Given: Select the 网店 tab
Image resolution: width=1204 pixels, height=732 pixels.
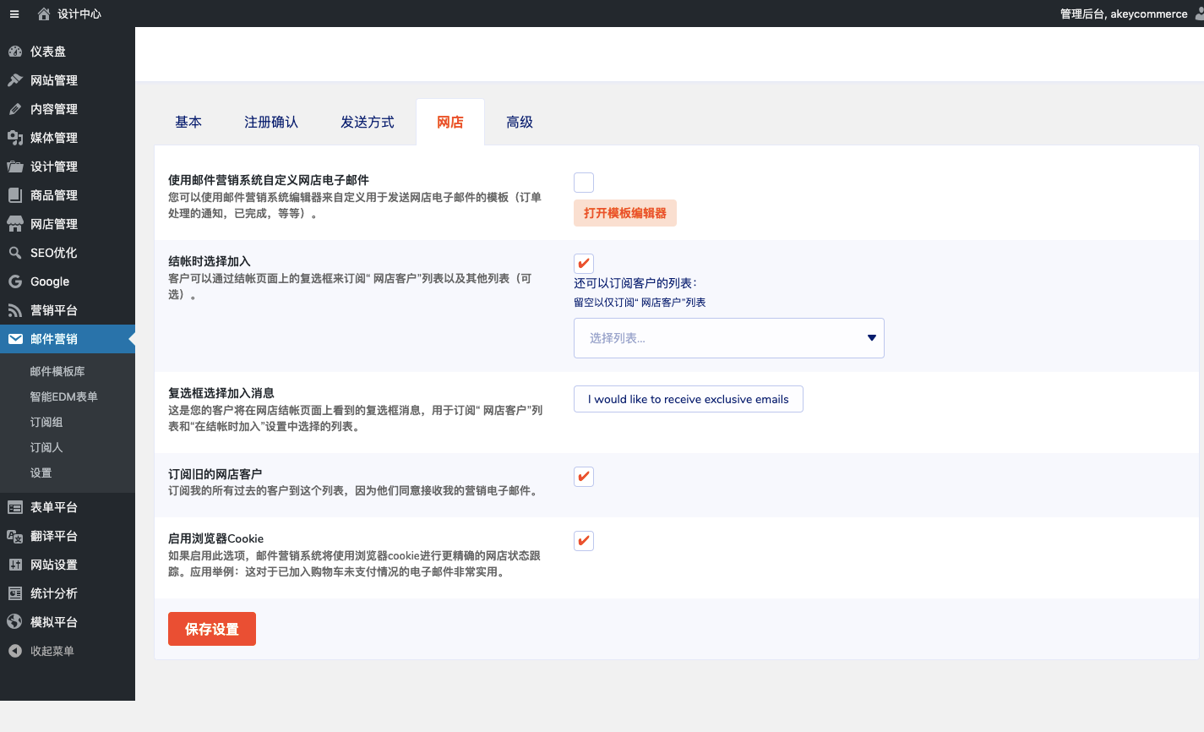Looking at the screenshot, I should point(450,123).
